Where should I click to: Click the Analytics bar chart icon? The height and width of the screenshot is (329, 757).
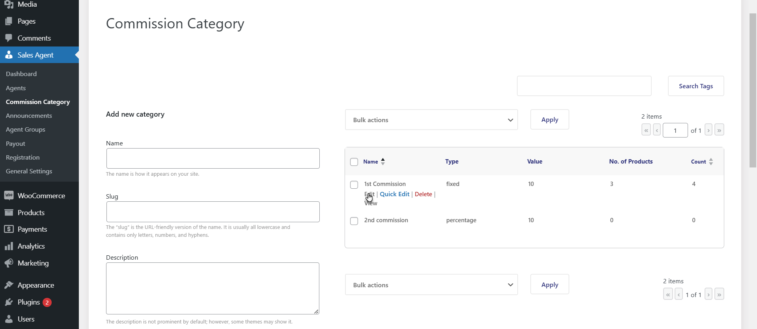(x=9, y=246)
